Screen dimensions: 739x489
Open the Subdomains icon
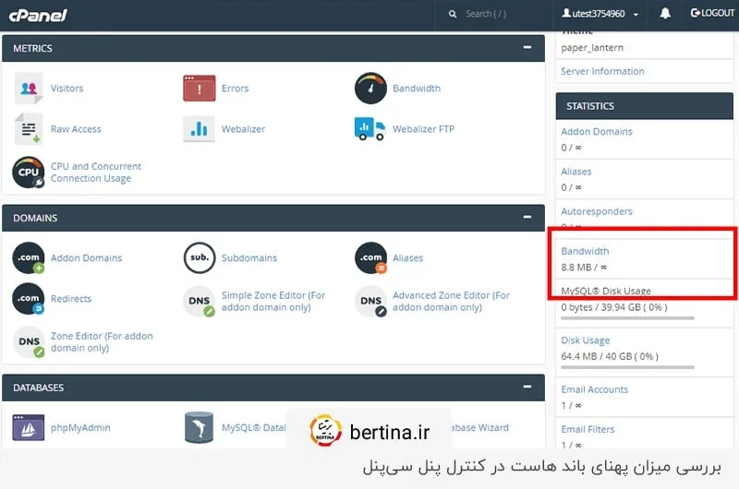pyautogui.click(x=199, y=258)
